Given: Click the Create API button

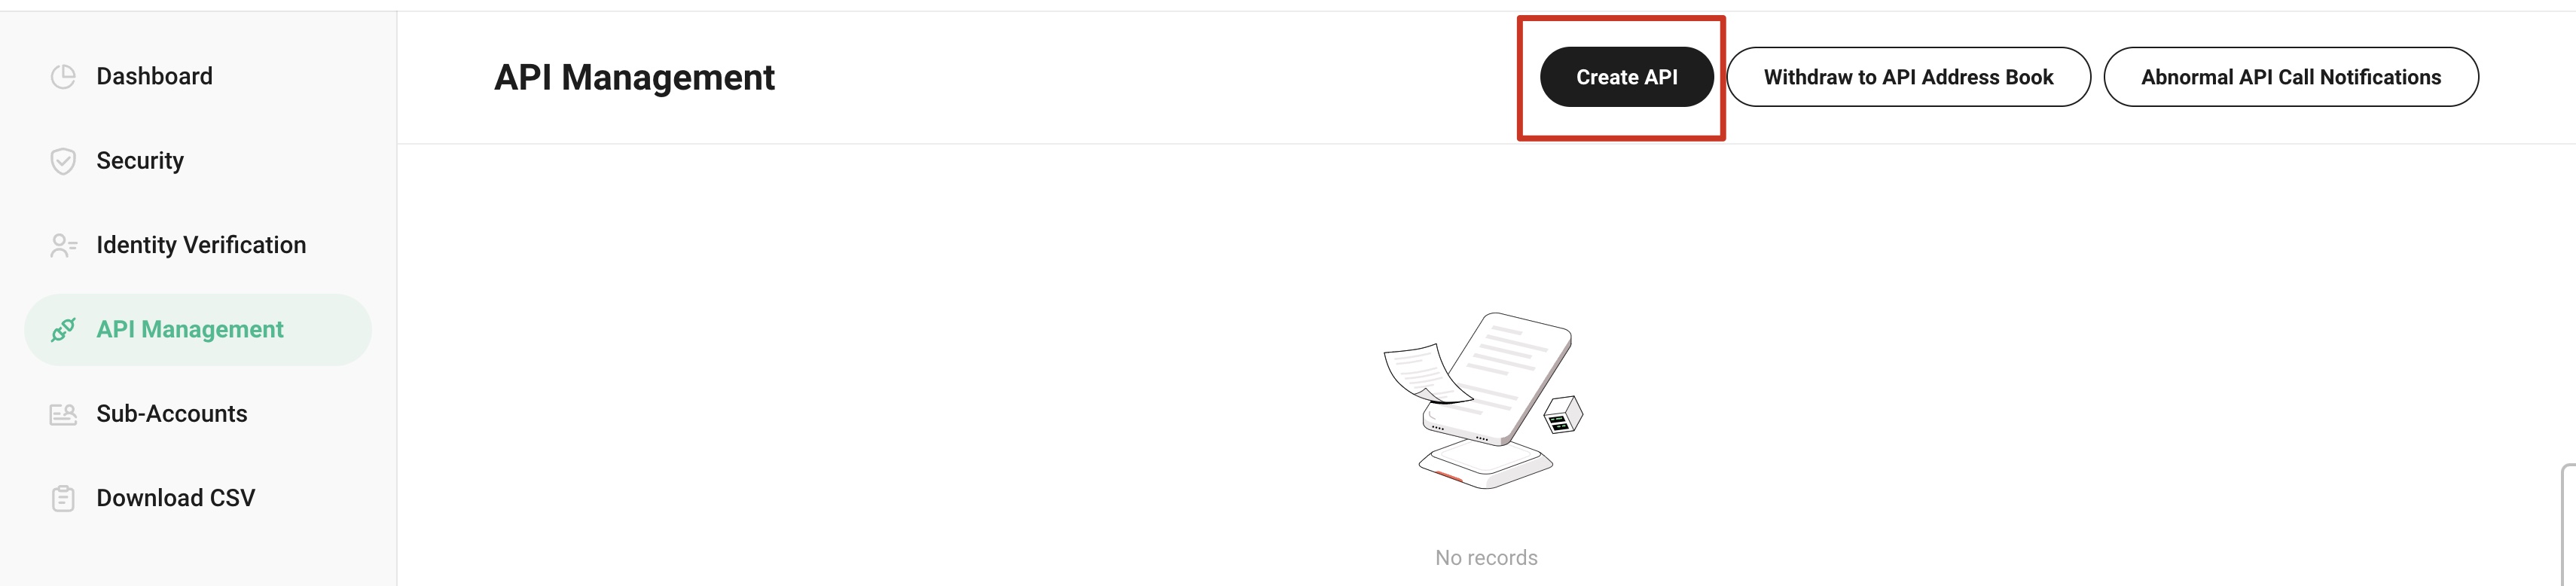Looking at the screenshot, I should [x=1626, y=77].
